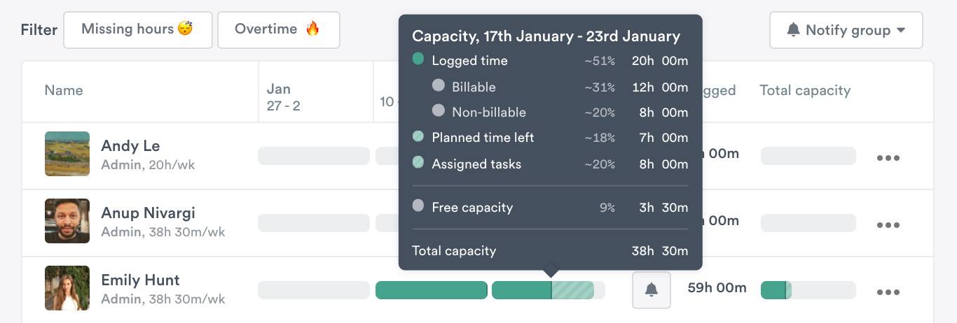Screen dimensions: 957x323
Task: Open Emily Hunt's profile name link
Action: [140, 280]
